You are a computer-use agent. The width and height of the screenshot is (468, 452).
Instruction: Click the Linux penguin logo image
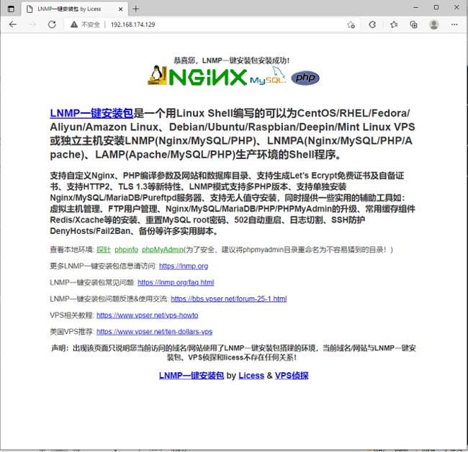pos(157,75)
